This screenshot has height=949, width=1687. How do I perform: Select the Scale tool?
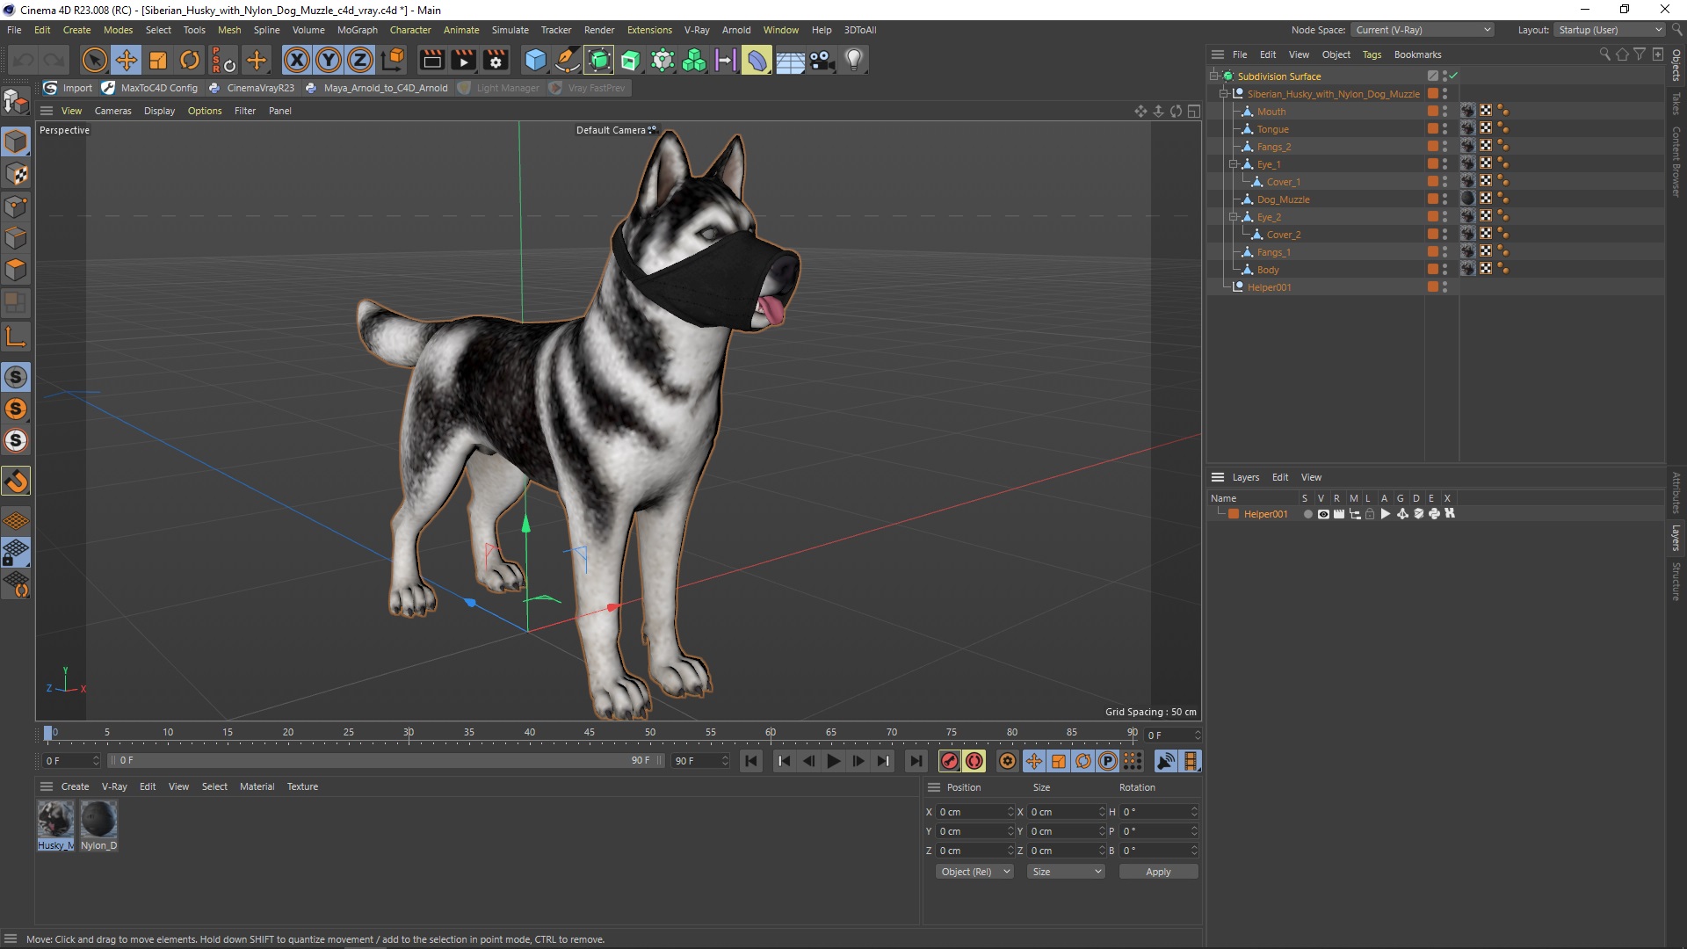(x=158, y=60)
